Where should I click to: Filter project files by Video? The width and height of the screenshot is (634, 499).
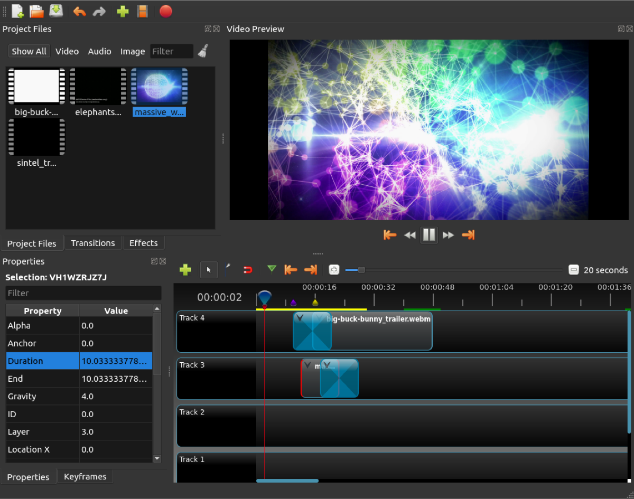point(67,51)
